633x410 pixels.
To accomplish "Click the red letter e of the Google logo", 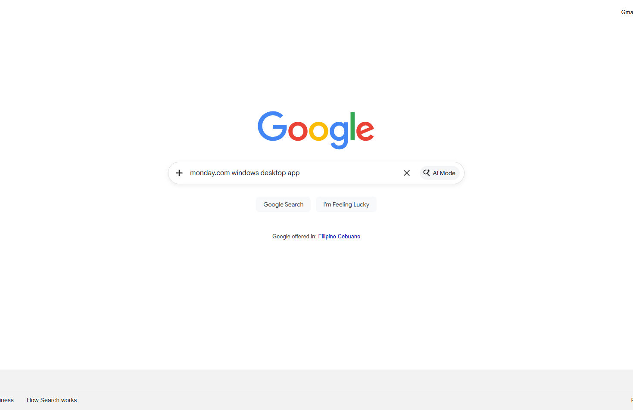I will 365,130.
